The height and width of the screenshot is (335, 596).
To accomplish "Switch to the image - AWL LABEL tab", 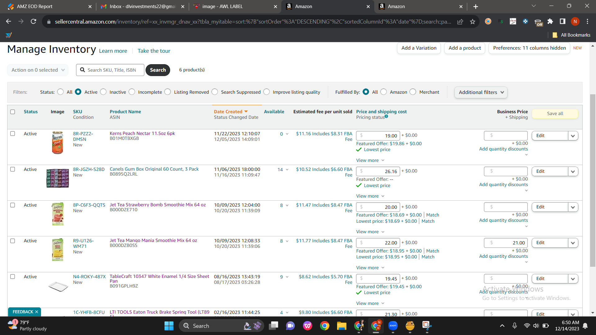I will click(x=235, y=7).
